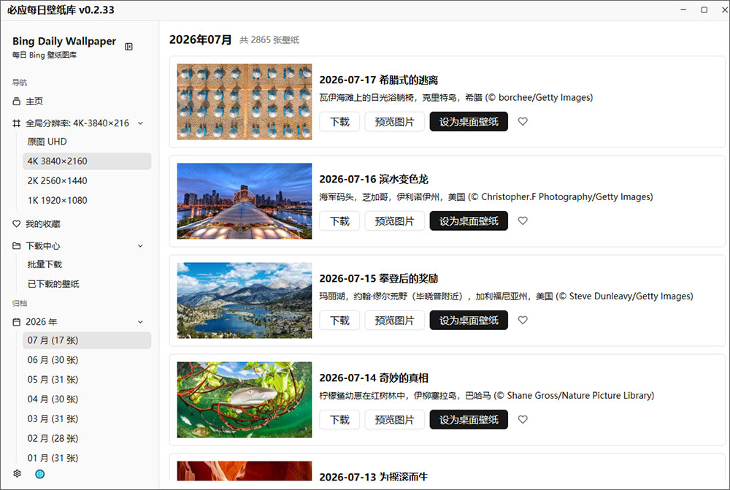Click the 共 2865 张壁纸 count text
This screenshot has width=730, height=490.
click(x=269, y=40)
